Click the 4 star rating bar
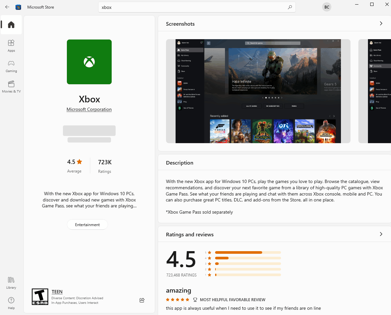The image size is (391, 315). [248, 258]
